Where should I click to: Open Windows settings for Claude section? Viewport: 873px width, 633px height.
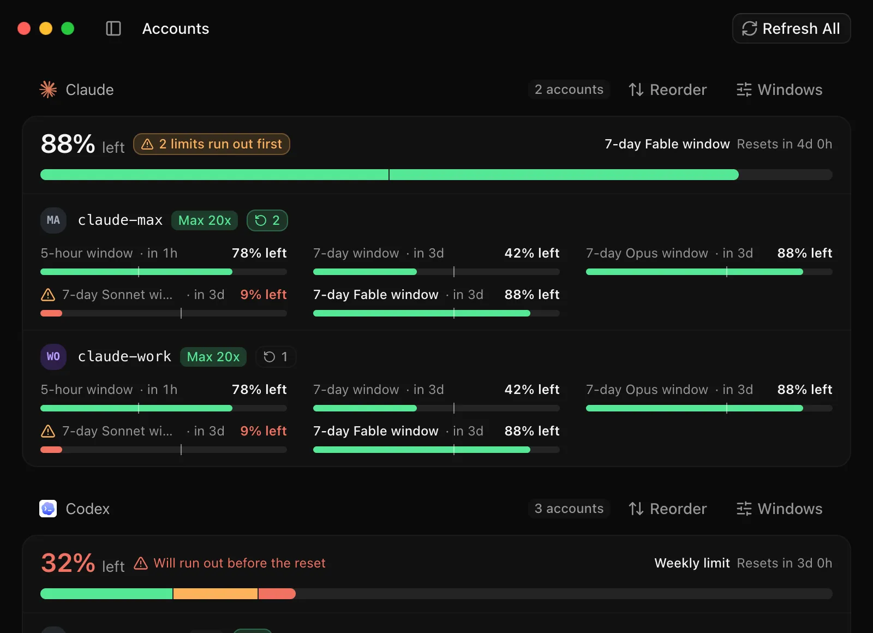779,89
